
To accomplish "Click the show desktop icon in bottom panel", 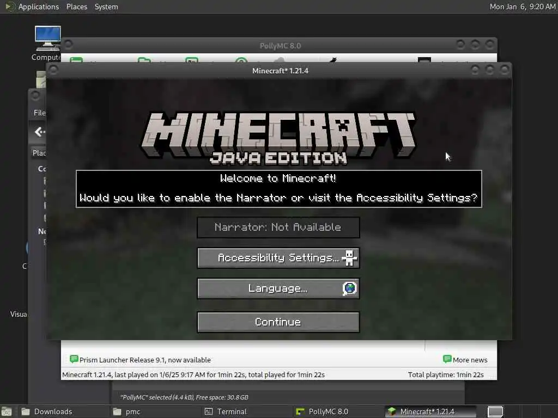I will point(6,412).
